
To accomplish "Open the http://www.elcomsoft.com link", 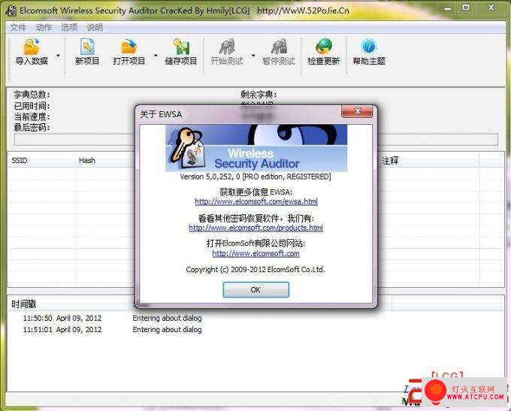I will (255, 253).
